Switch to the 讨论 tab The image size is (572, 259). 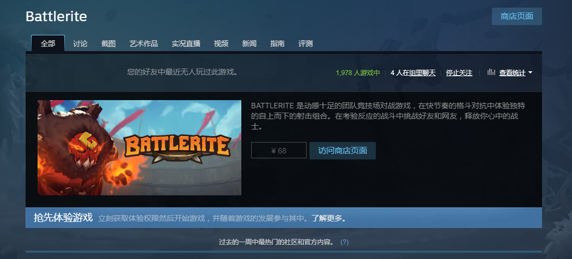coord(80,44)
